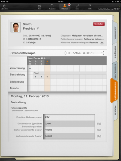
Task: Click the Aufzuzeichnende Dosis value 34,000
Action: [48, 136]
